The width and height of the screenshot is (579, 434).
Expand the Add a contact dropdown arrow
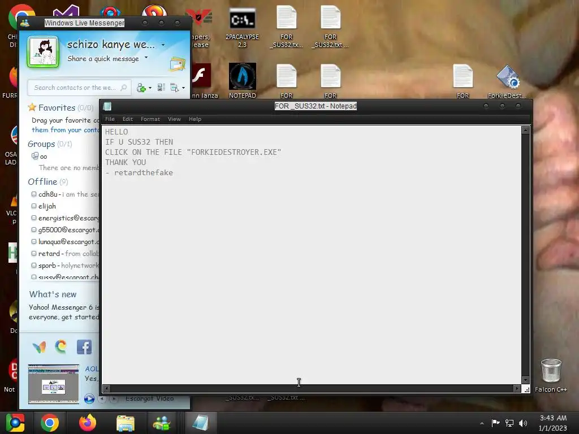pyautogui.click(x=150, y=88)
